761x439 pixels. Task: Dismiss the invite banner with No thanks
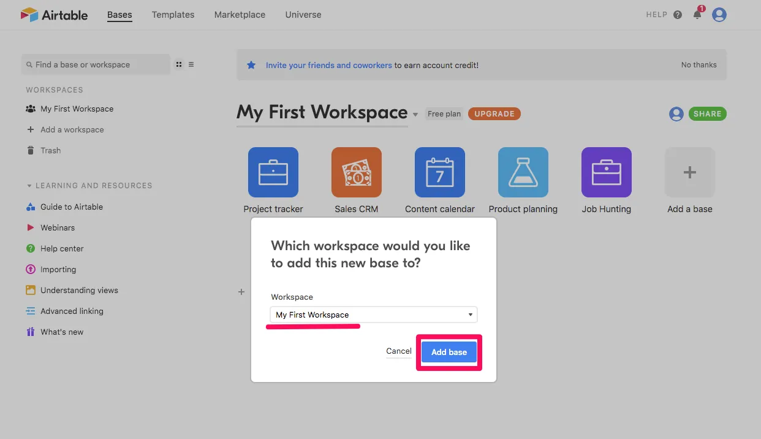[699, 65]
